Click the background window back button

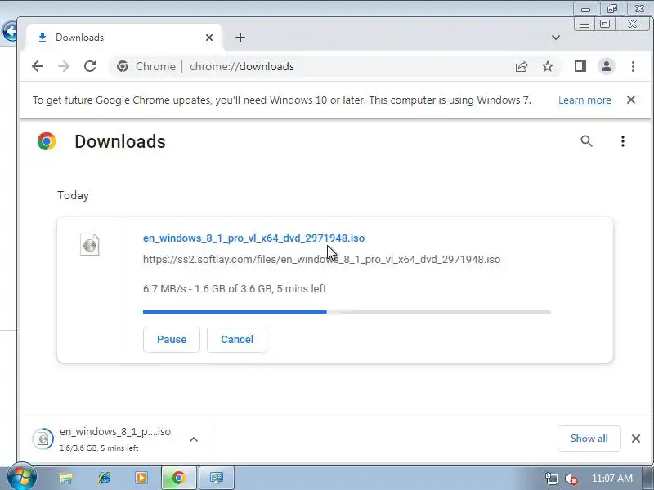pos(9,31)
